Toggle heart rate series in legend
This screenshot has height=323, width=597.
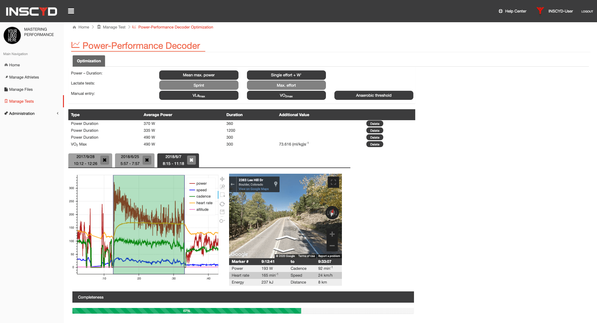pyautogui.click(x=204, y=203)
